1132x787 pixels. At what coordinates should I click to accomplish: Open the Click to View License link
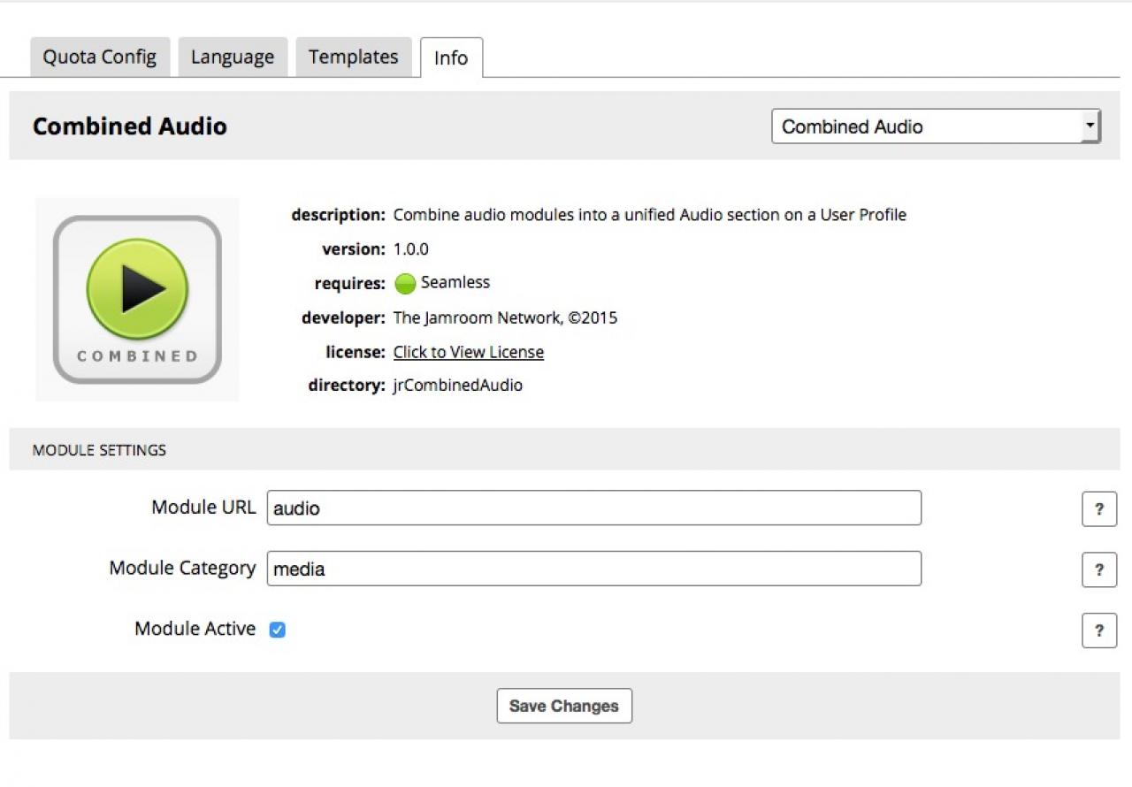coord(468,352)
